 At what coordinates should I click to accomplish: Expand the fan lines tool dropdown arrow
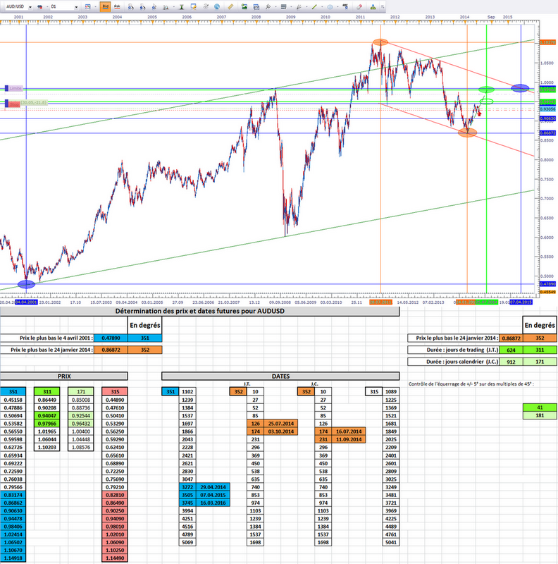(306, 7)
